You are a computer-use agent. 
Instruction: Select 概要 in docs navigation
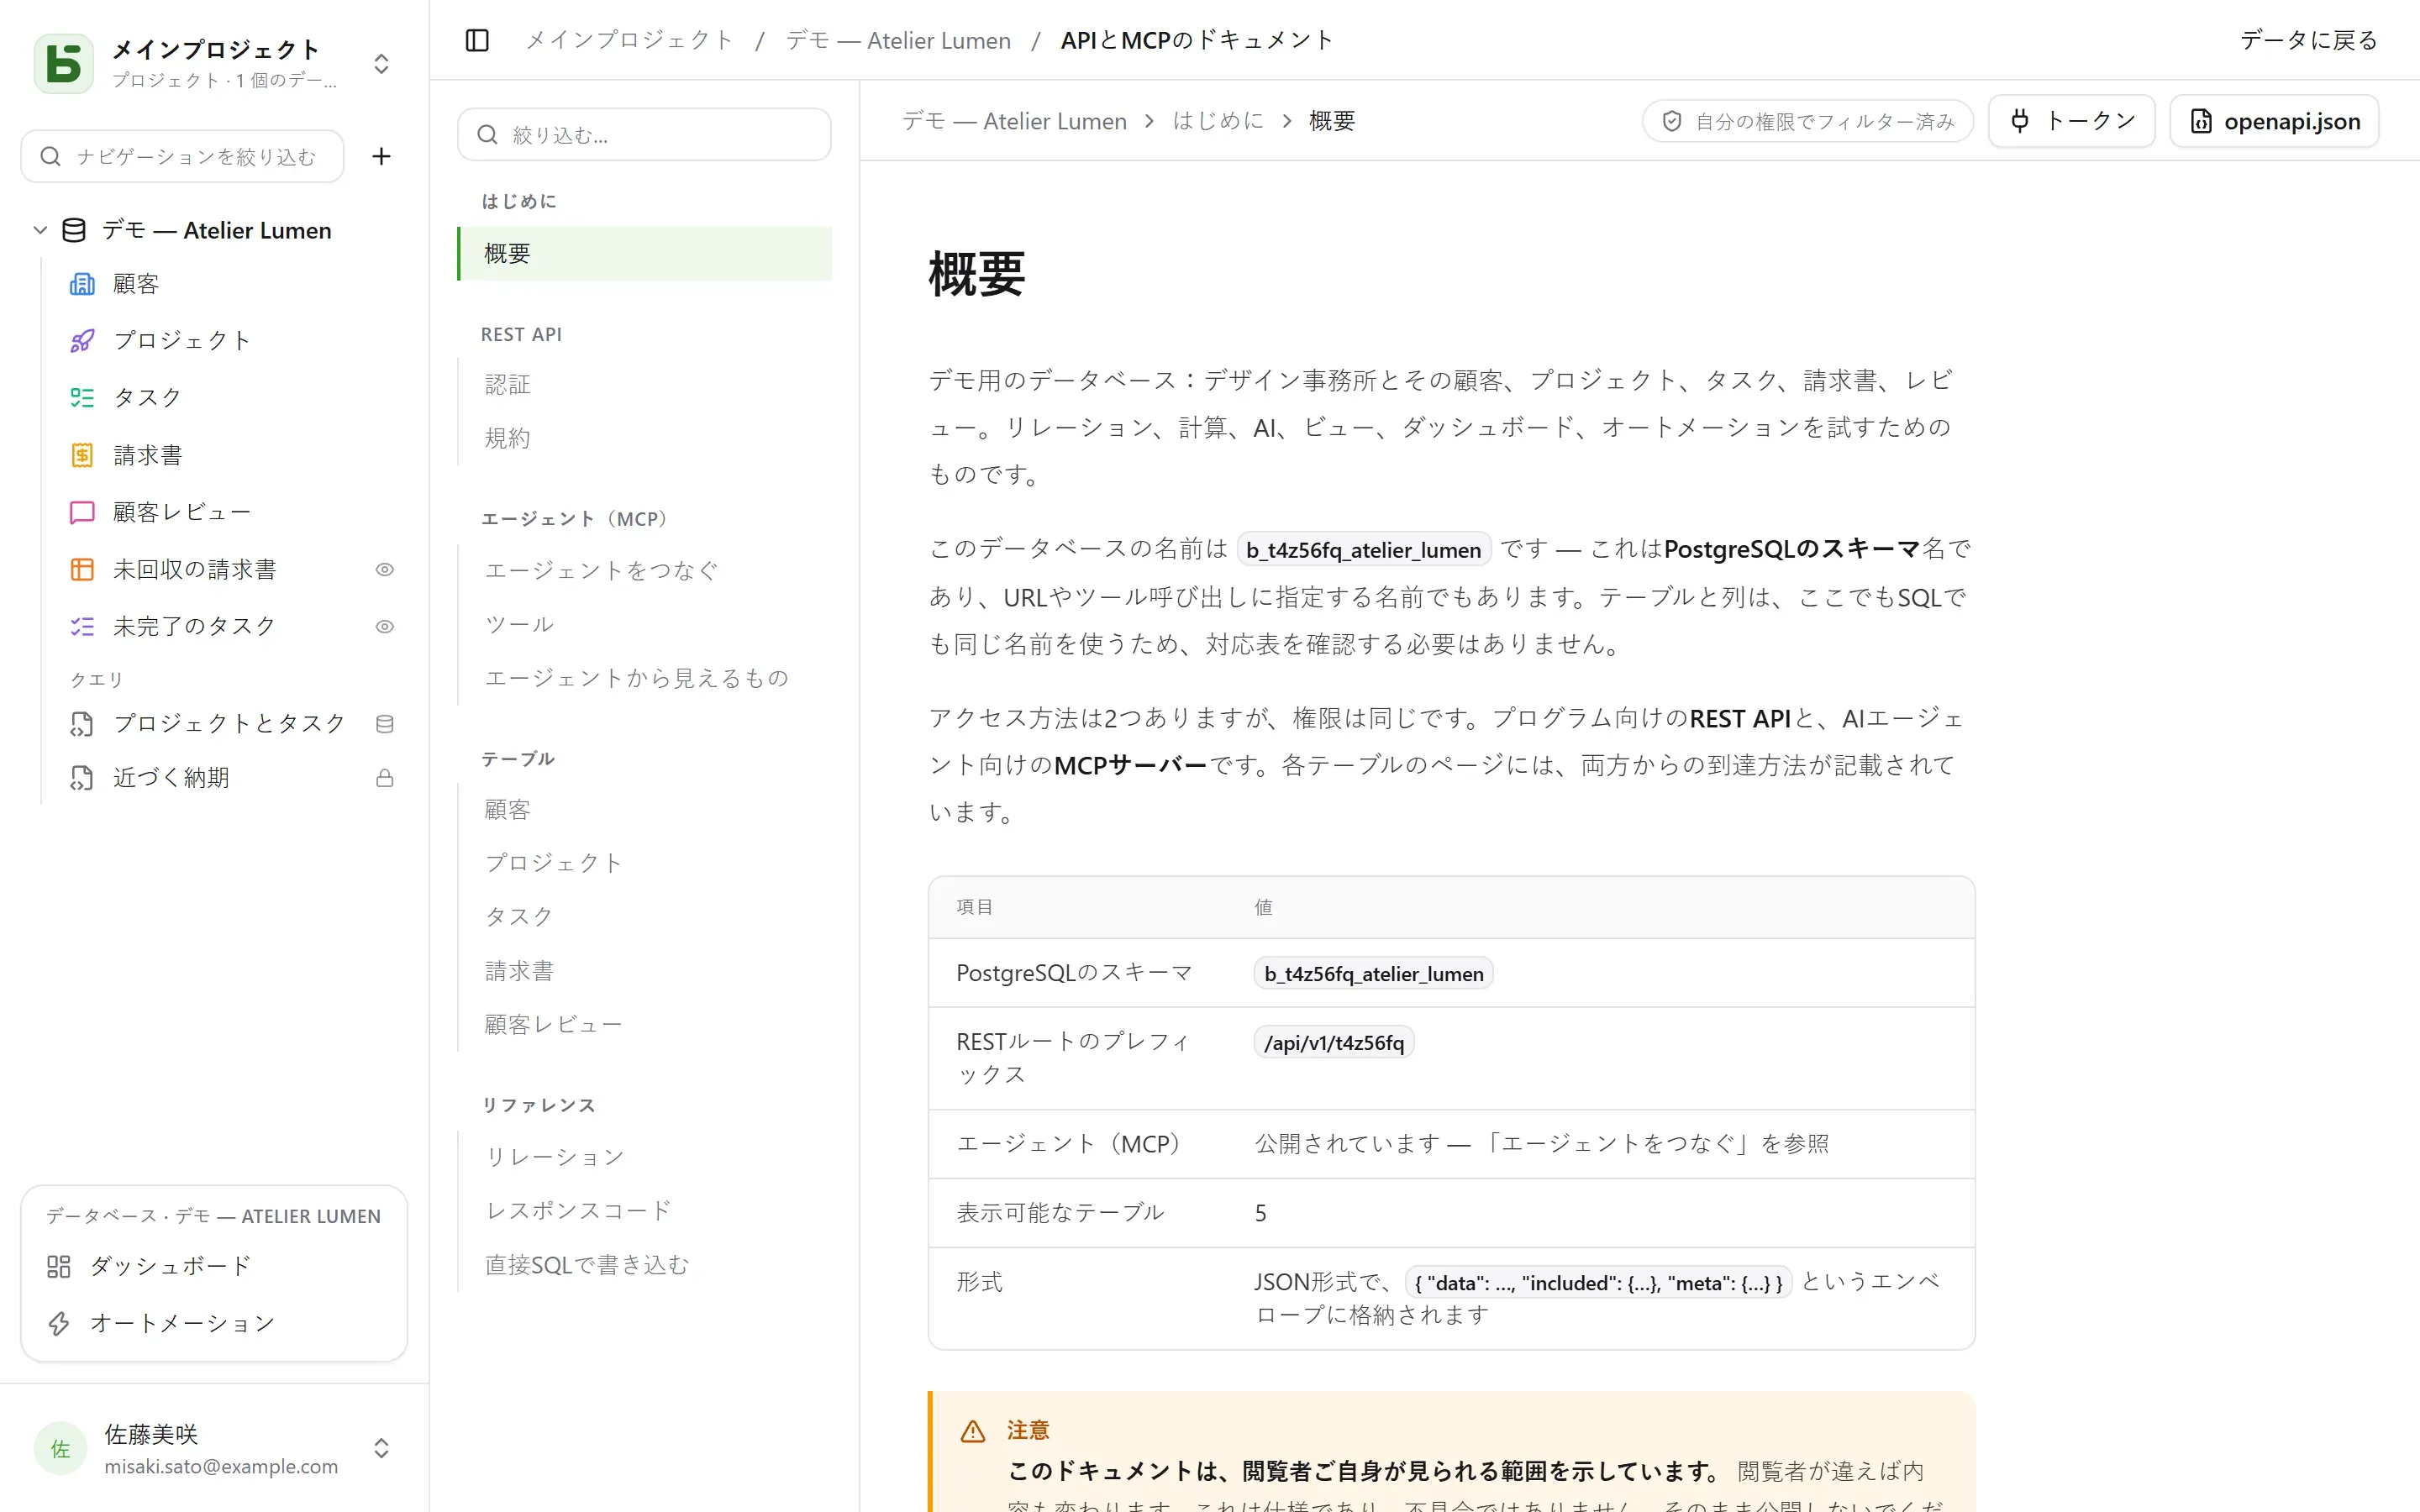pyautogui.click(x=645, y=254)
